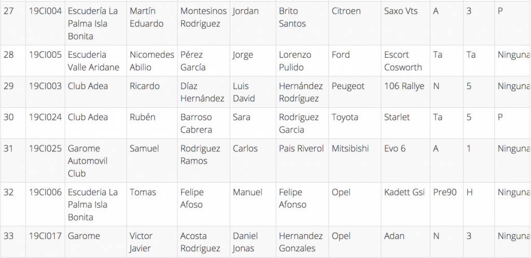The height and width of the screenshot is (258, 531).
Task: Select the Escort Cosworth cell
Action: 403,61
